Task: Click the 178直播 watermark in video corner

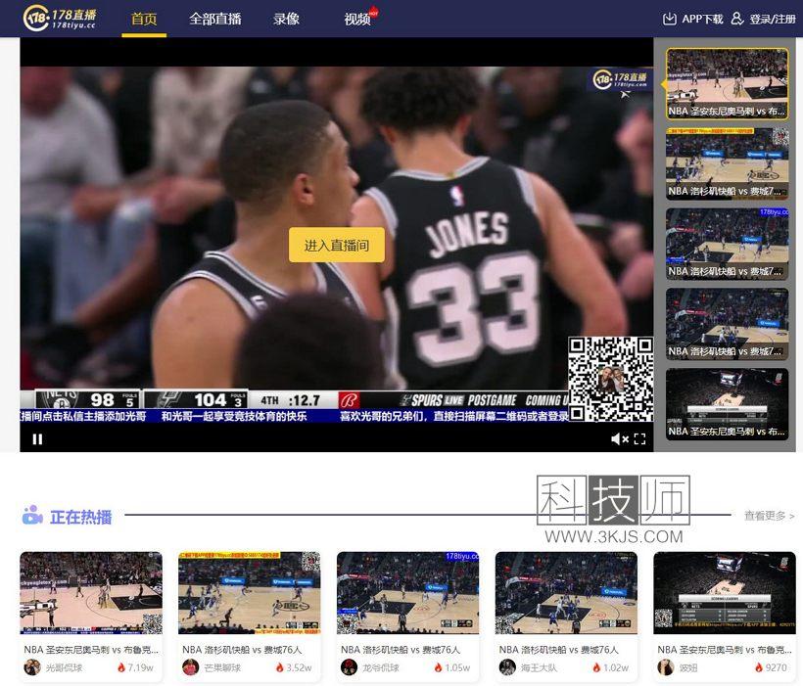Action: (620, 80)
